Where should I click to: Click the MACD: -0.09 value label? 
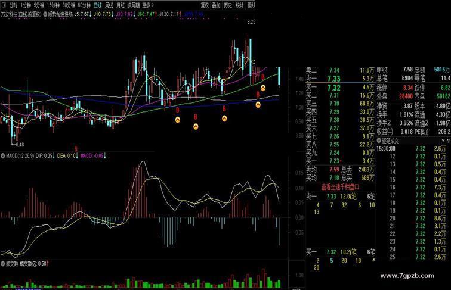[x=93, y=155]
